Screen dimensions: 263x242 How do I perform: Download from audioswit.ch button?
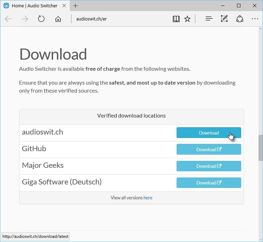click(209, 133)
